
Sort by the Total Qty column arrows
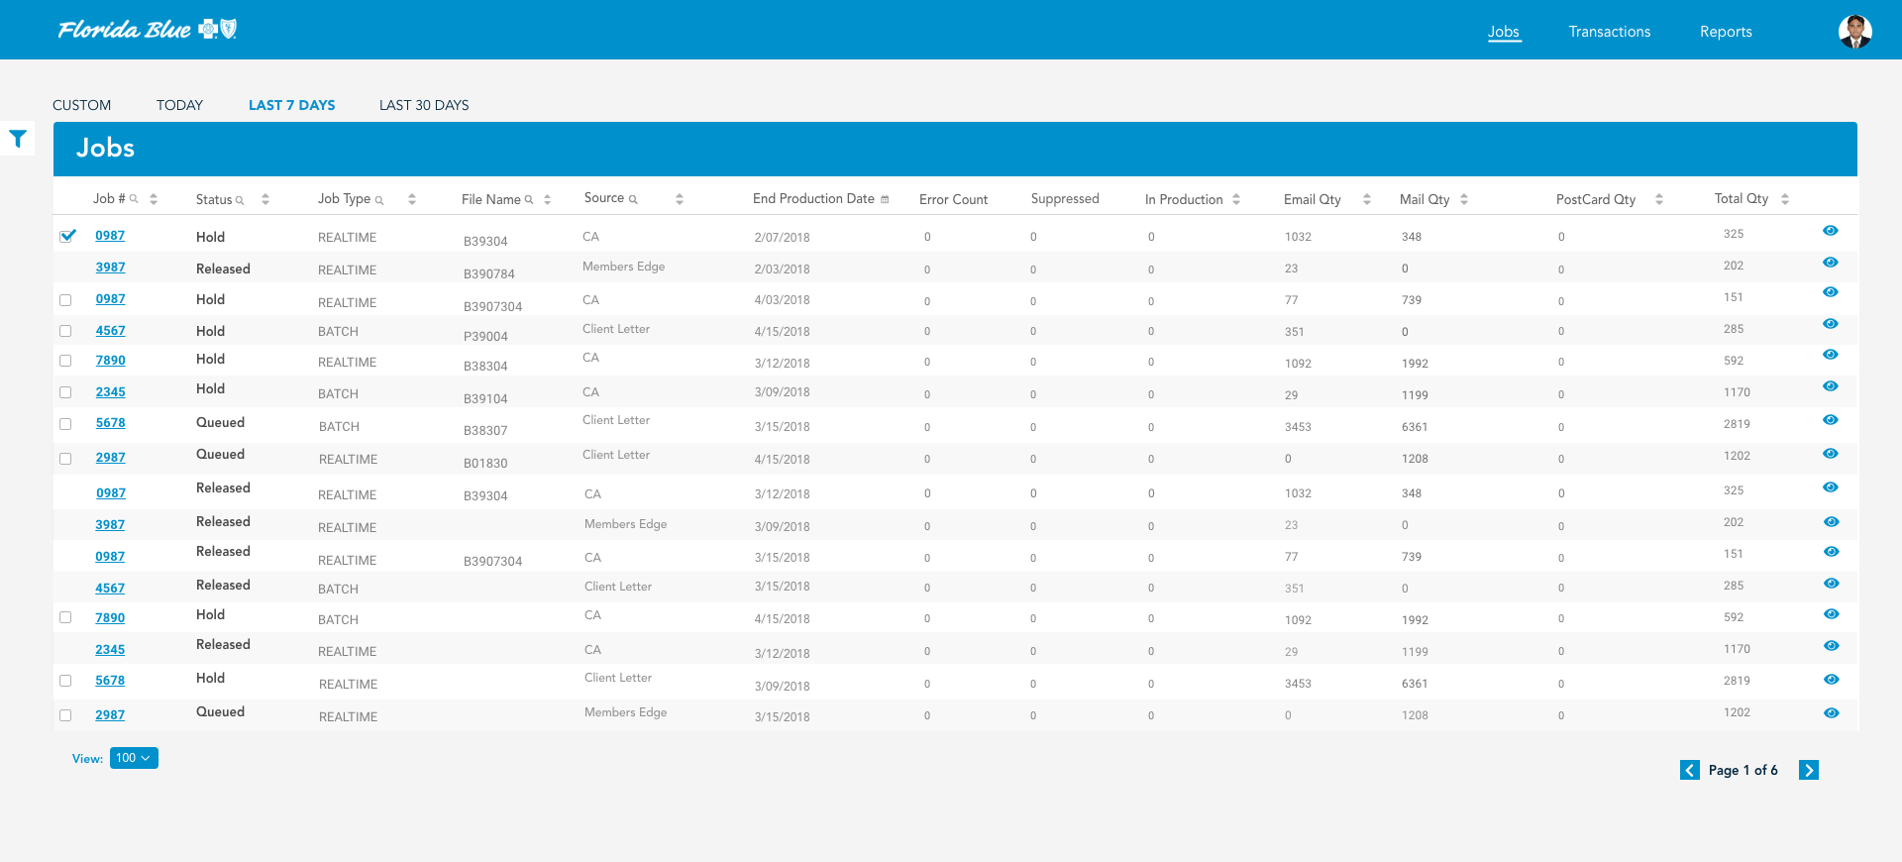(x=1785, y=199)
